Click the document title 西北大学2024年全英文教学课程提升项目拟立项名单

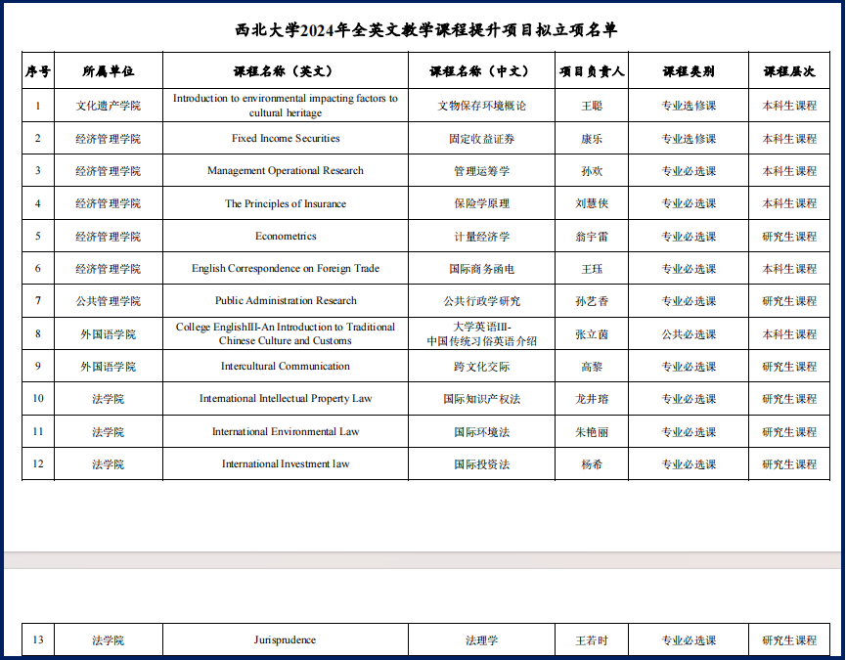[x=426, y=30]
